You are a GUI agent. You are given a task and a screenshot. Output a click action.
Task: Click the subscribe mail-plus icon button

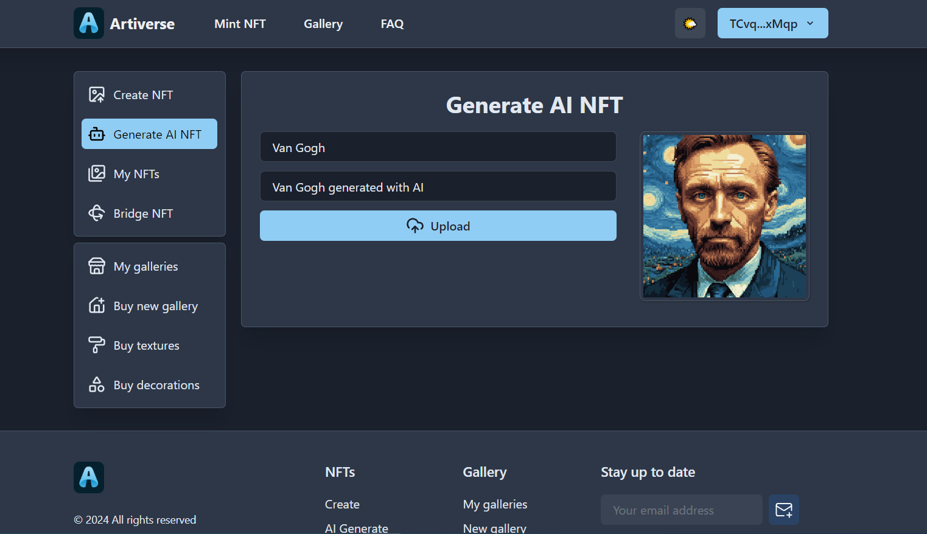tap(784, 510)
